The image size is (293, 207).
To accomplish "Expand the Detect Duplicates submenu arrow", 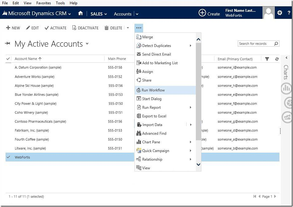I will click(190, 45).
